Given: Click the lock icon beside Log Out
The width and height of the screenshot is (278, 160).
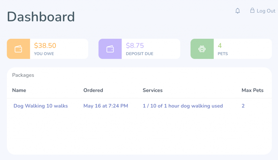Looking at the screenshot, I should coord(252,11).
